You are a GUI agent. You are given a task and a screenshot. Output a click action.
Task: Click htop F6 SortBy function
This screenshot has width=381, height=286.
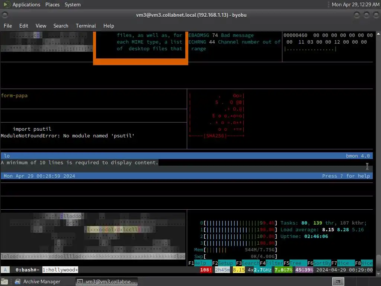point(319,263)
